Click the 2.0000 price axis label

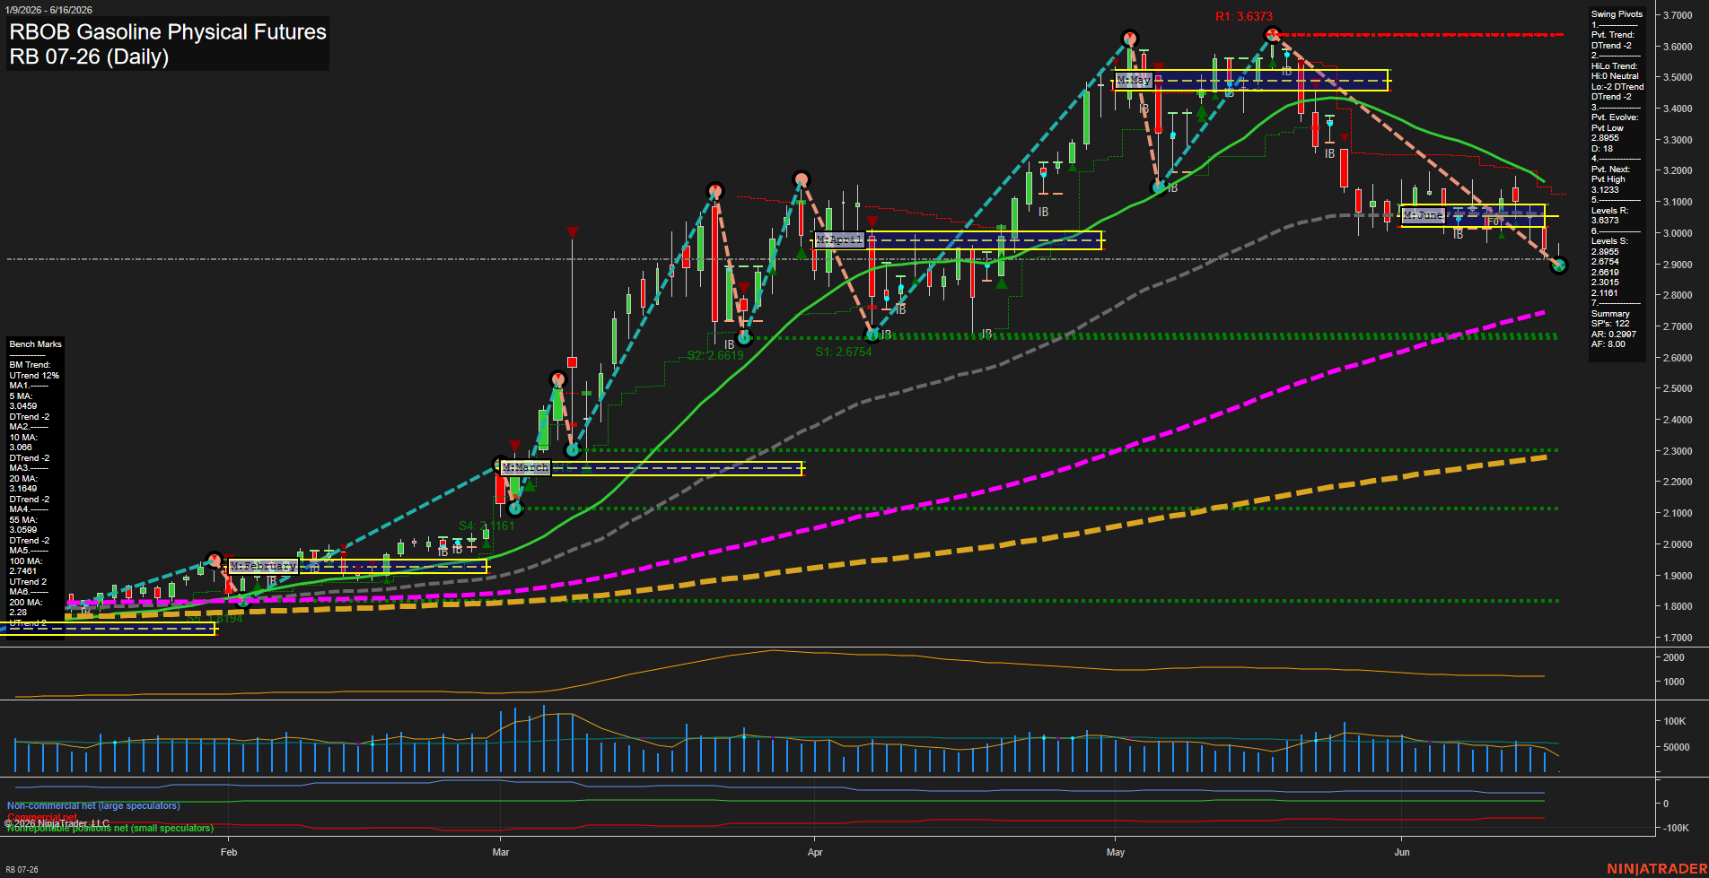1678,544
